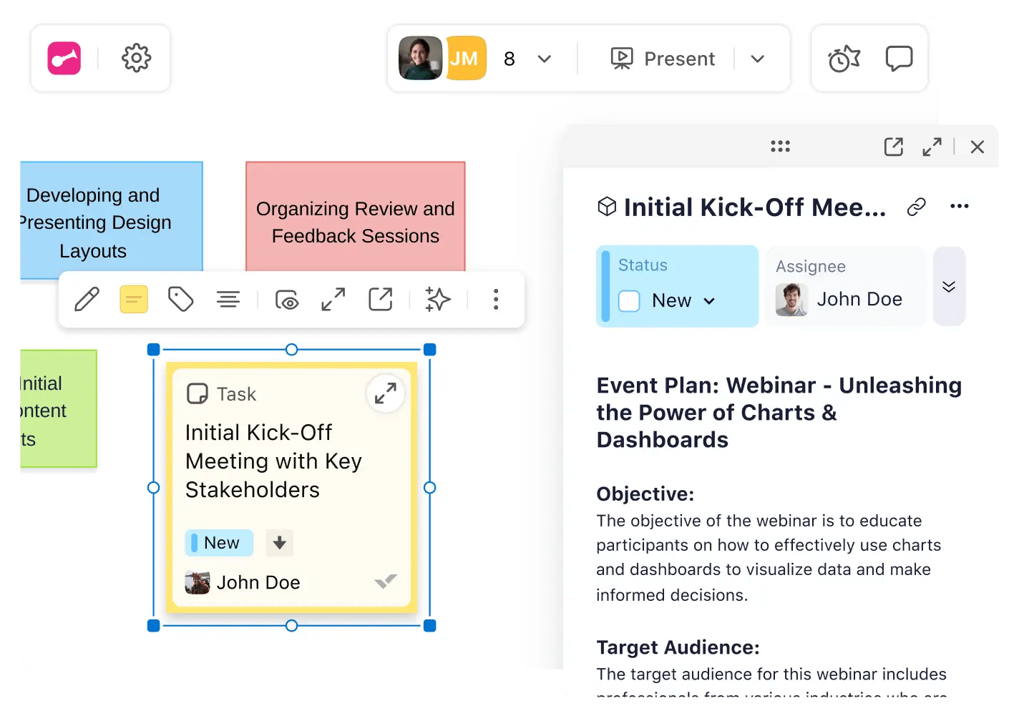Open the three-dot overflow menu in the toolbar
The width and height of the screenshot is (1019, 721).
pyautogui.click(x=495, y=299)
